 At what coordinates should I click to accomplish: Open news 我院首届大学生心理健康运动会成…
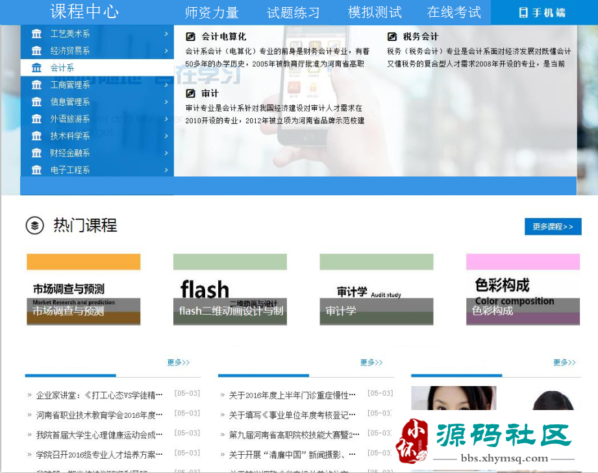99,435
